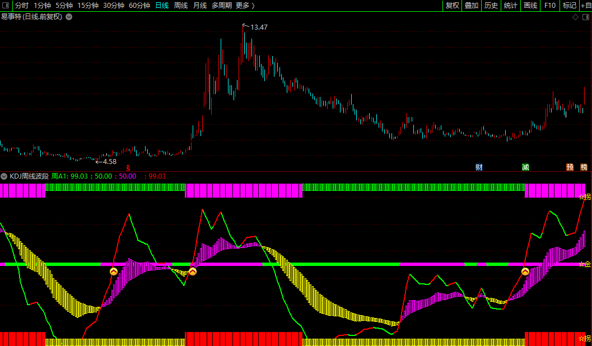Click the blue 财 marker icon

[x=479, y=167]
